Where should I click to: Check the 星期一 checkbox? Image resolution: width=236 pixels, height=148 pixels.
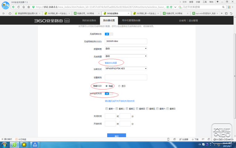(x=107, y=109)
